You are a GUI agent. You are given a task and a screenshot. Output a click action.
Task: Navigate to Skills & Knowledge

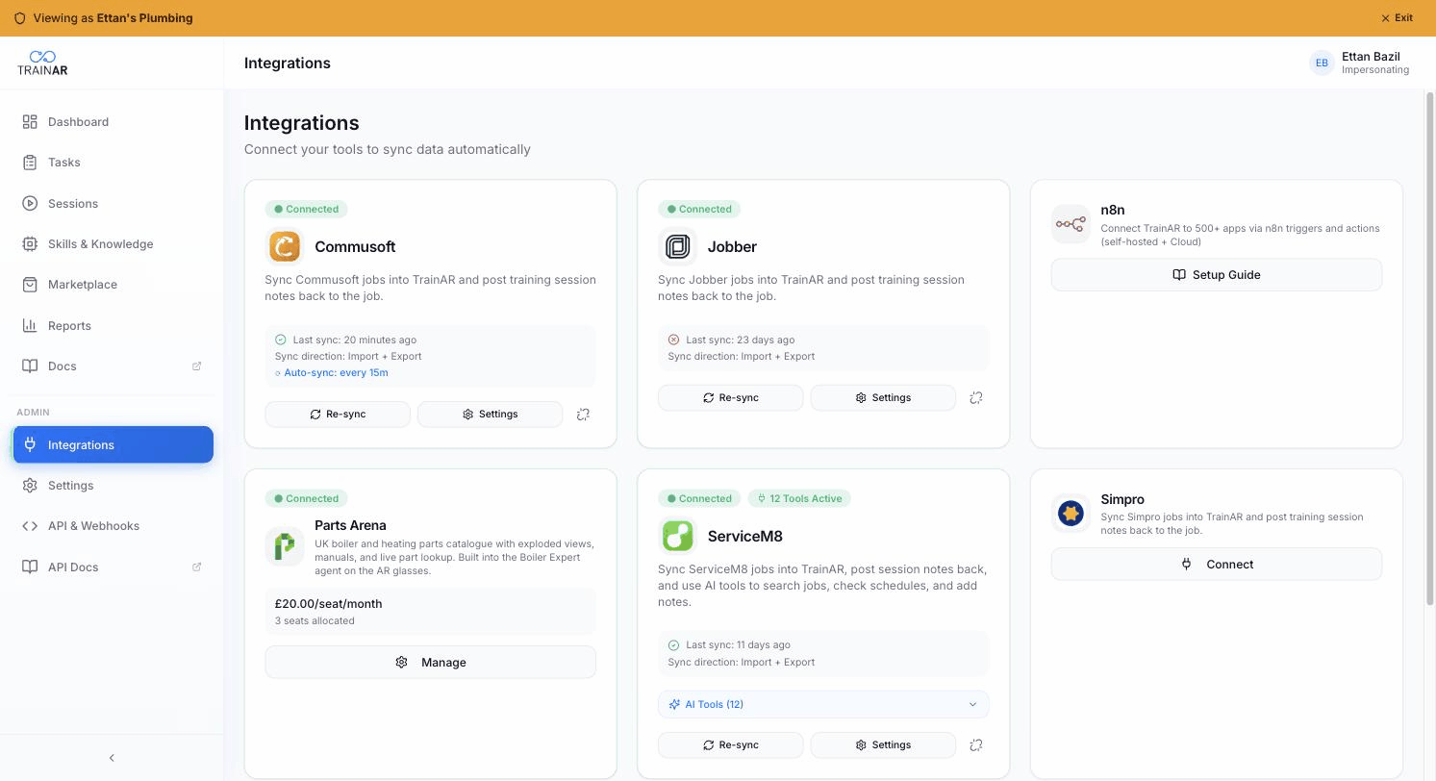coord(113,244)
